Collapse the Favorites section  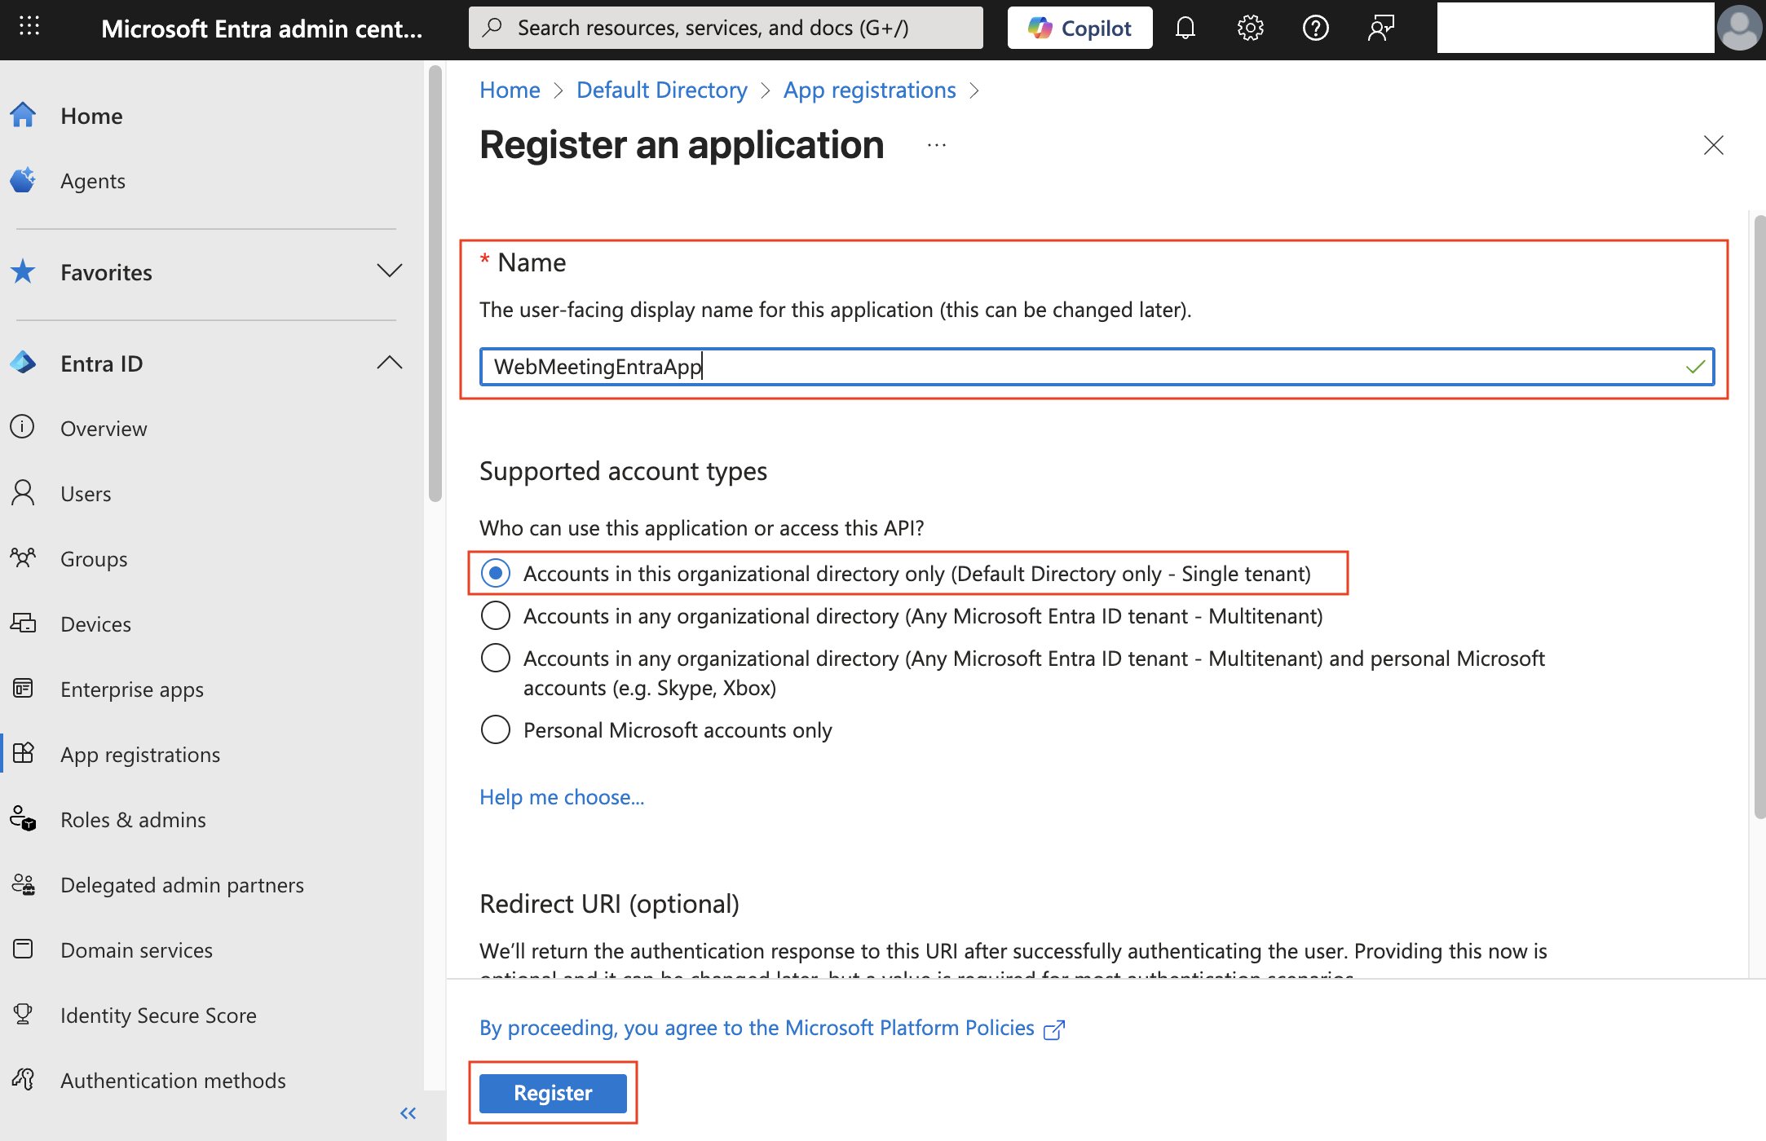[390, 271]
